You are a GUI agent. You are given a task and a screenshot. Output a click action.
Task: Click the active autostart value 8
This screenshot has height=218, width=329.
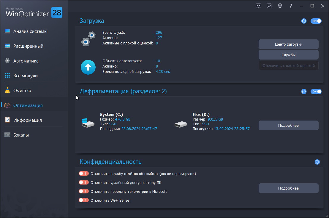(157, 66)
